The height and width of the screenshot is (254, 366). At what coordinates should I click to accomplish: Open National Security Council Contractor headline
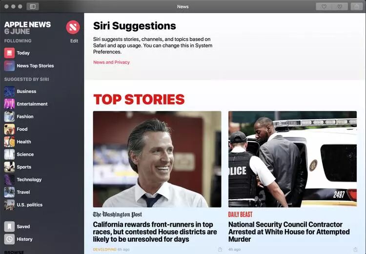[289, 232]
